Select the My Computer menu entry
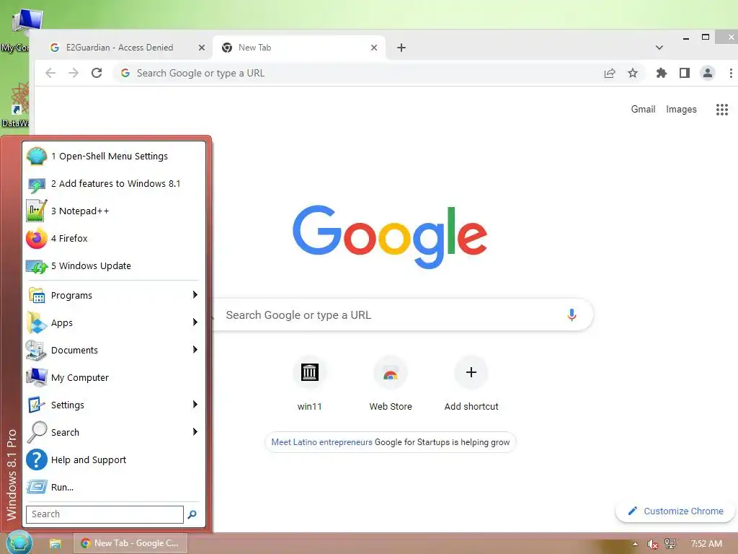 pos(114,378)
